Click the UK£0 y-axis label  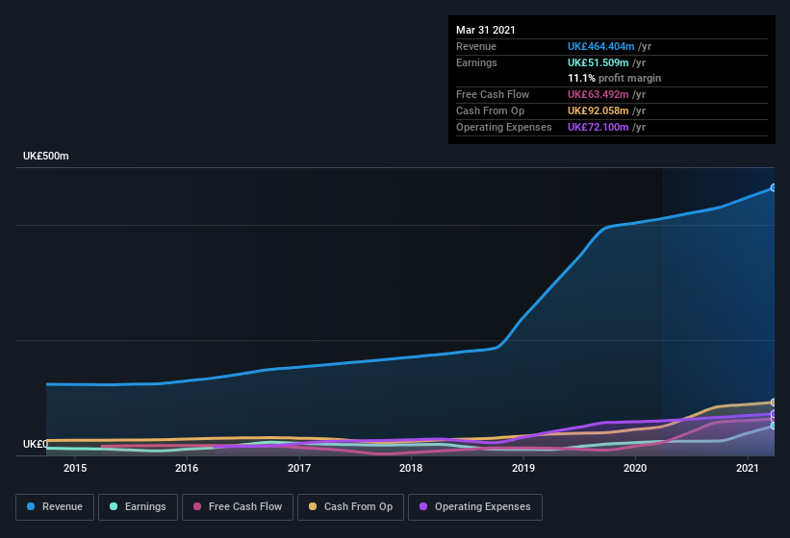click(x=36, y=444)
